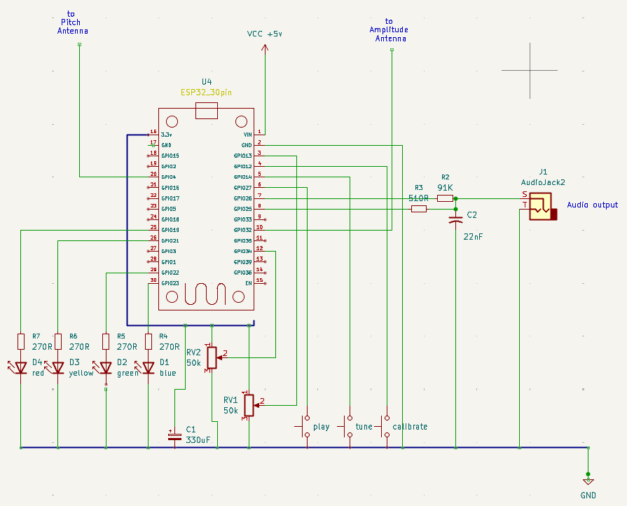This screenshot has height=506, width=627.
Task: Select capacitor C2 symbol
Action: [455, 219]
